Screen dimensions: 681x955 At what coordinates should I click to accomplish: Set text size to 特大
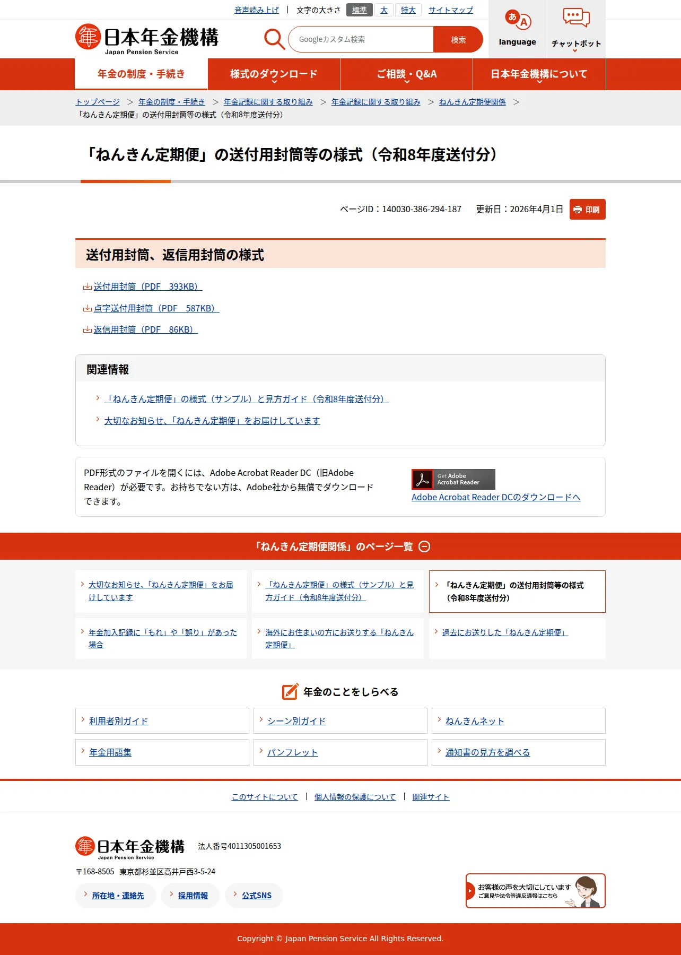pyautogui.click(x=408, y=10)
